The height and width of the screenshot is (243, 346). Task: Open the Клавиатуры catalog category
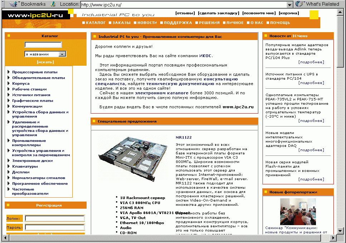click(x=25, y=166)
